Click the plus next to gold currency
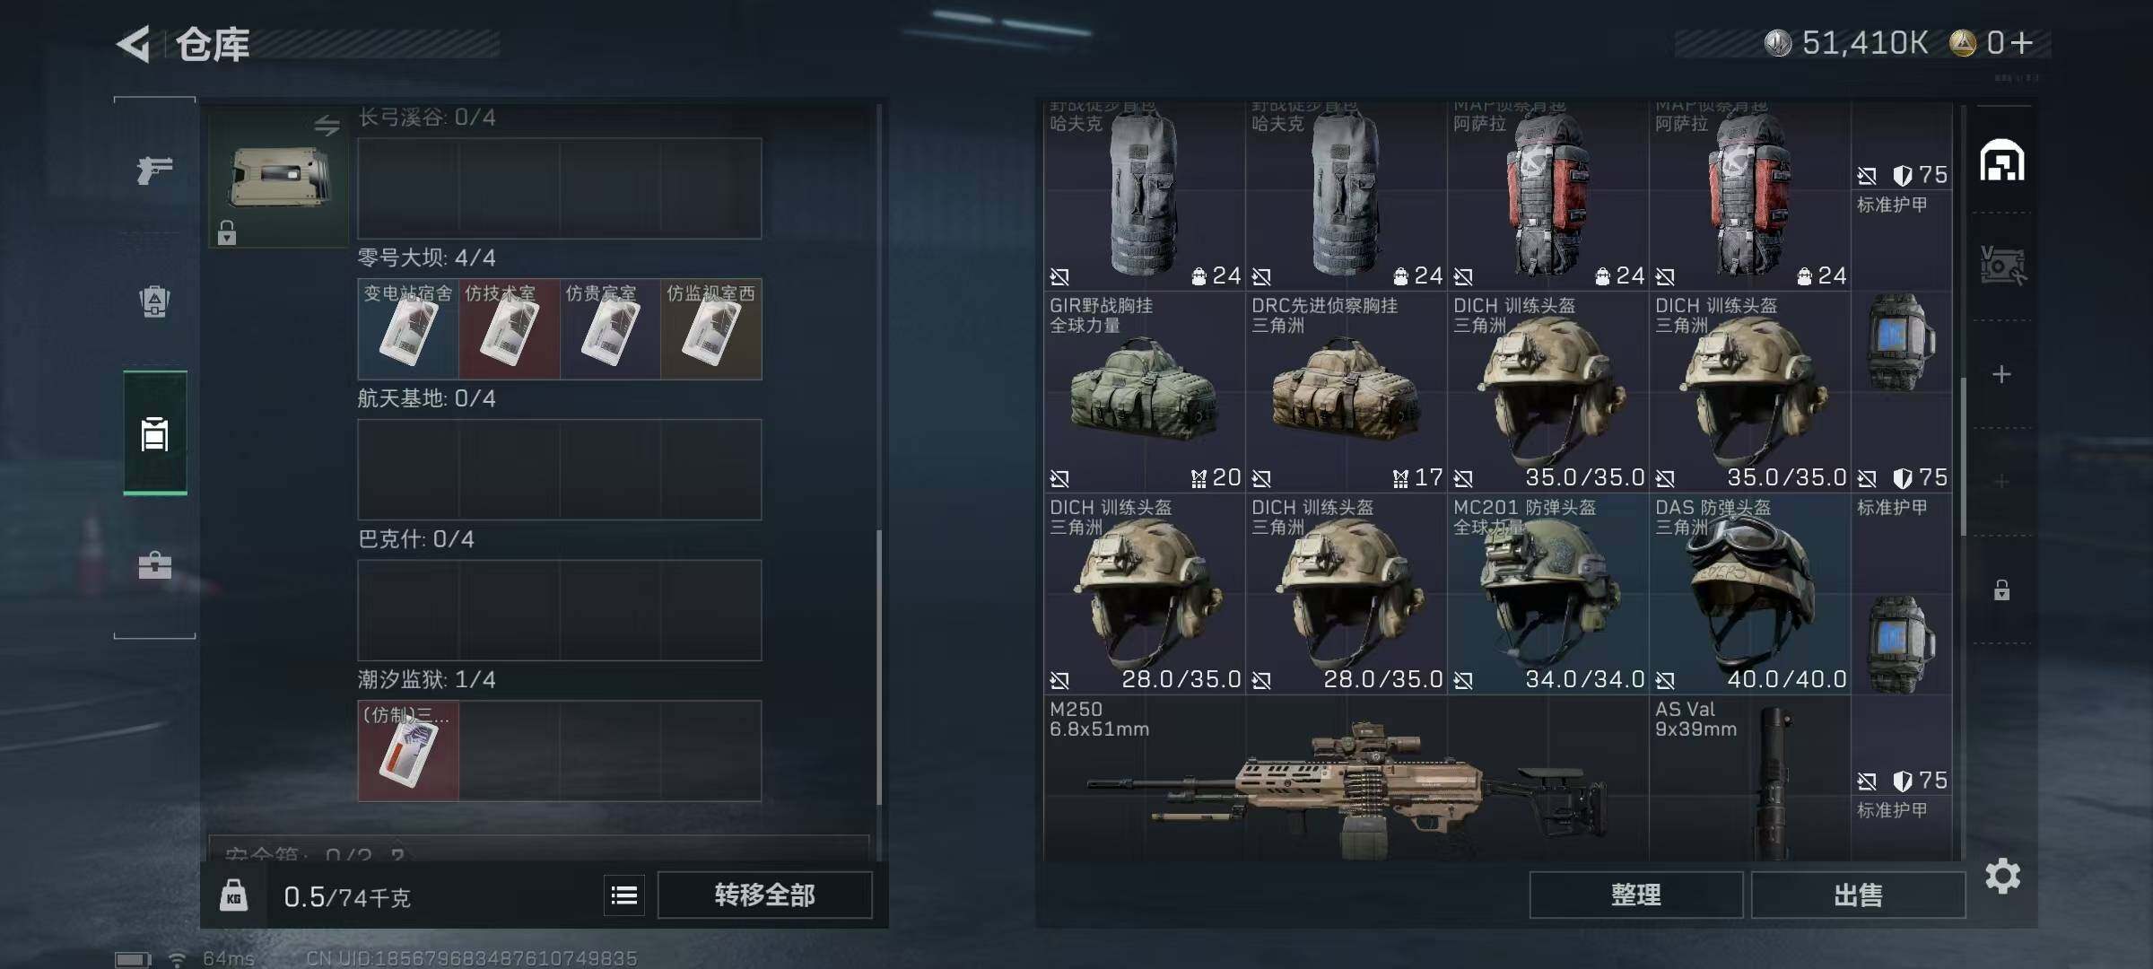The width and height of the screenshot is (2153, 969). (2022, 42)
